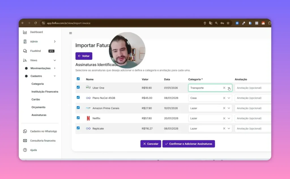
Task: Open Ajuda with the question mark icon
Action: tap(25, 150)
